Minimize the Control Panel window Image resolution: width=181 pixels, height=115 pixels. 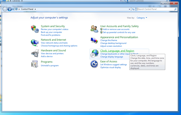pyautogui.click(x=163, y=3)
